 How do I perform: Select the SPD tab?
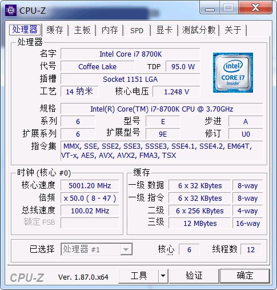137,30
